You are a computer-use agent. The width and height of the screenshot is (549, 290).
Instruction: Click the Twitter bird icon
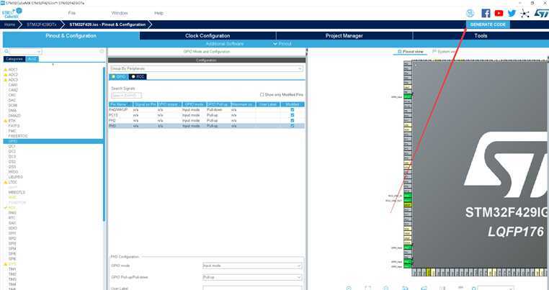tap(512, 13)
